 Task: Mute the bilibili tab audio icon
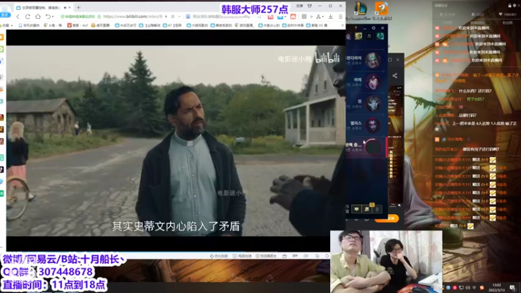65,7
